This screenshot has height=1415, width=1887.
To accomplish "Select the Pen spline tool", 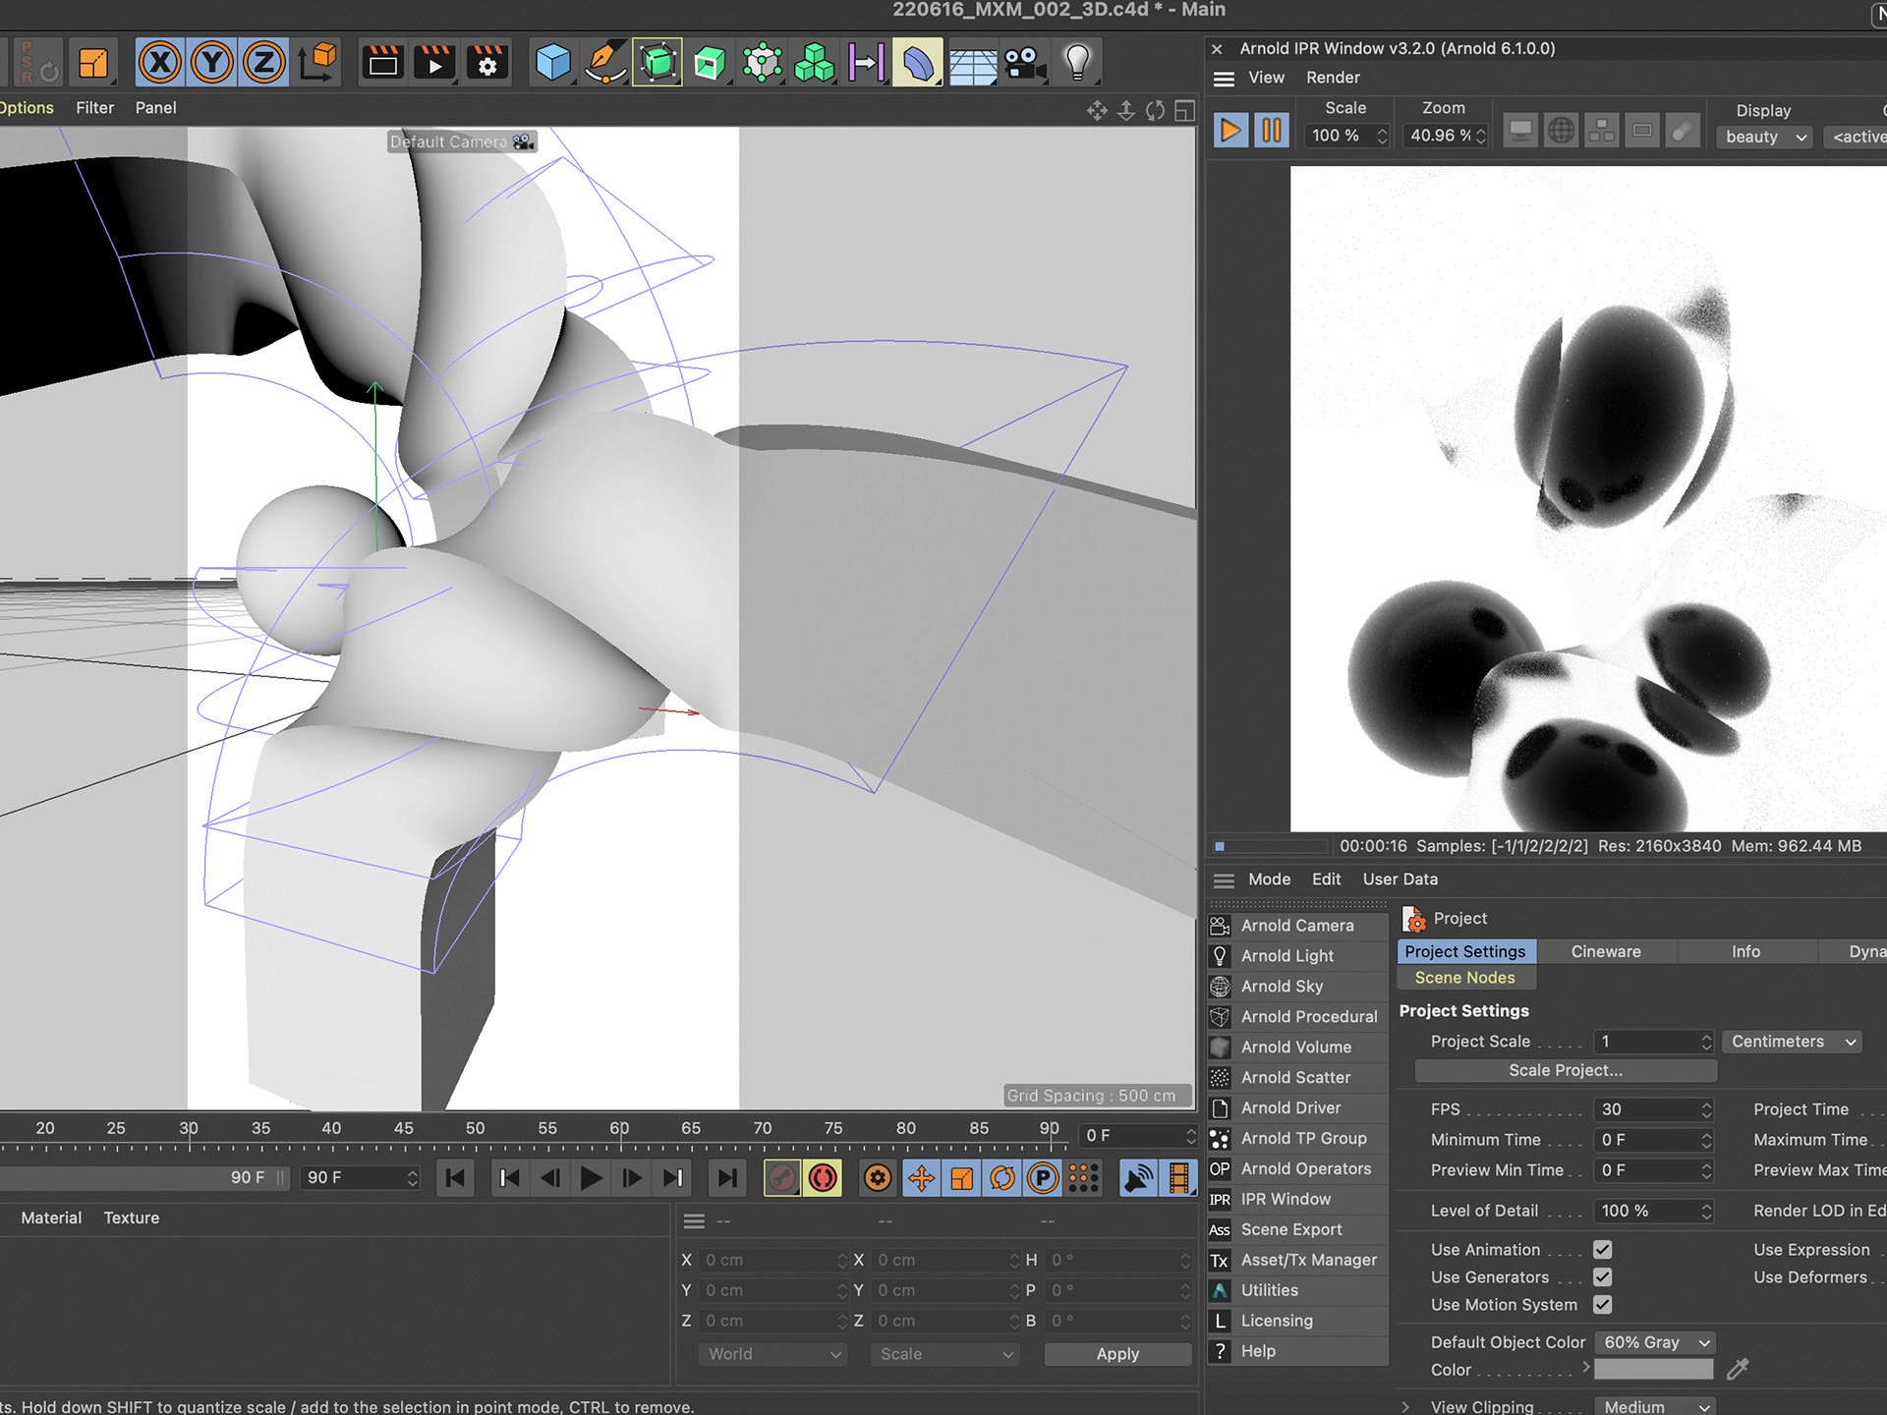I will [x=604, y=63].
